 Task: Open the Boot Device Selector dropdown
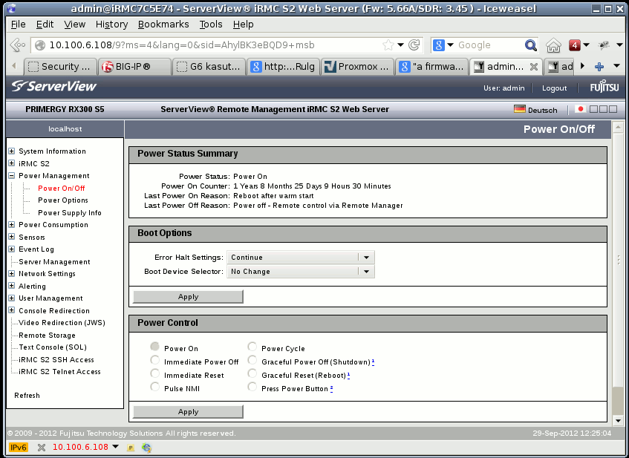301,272
